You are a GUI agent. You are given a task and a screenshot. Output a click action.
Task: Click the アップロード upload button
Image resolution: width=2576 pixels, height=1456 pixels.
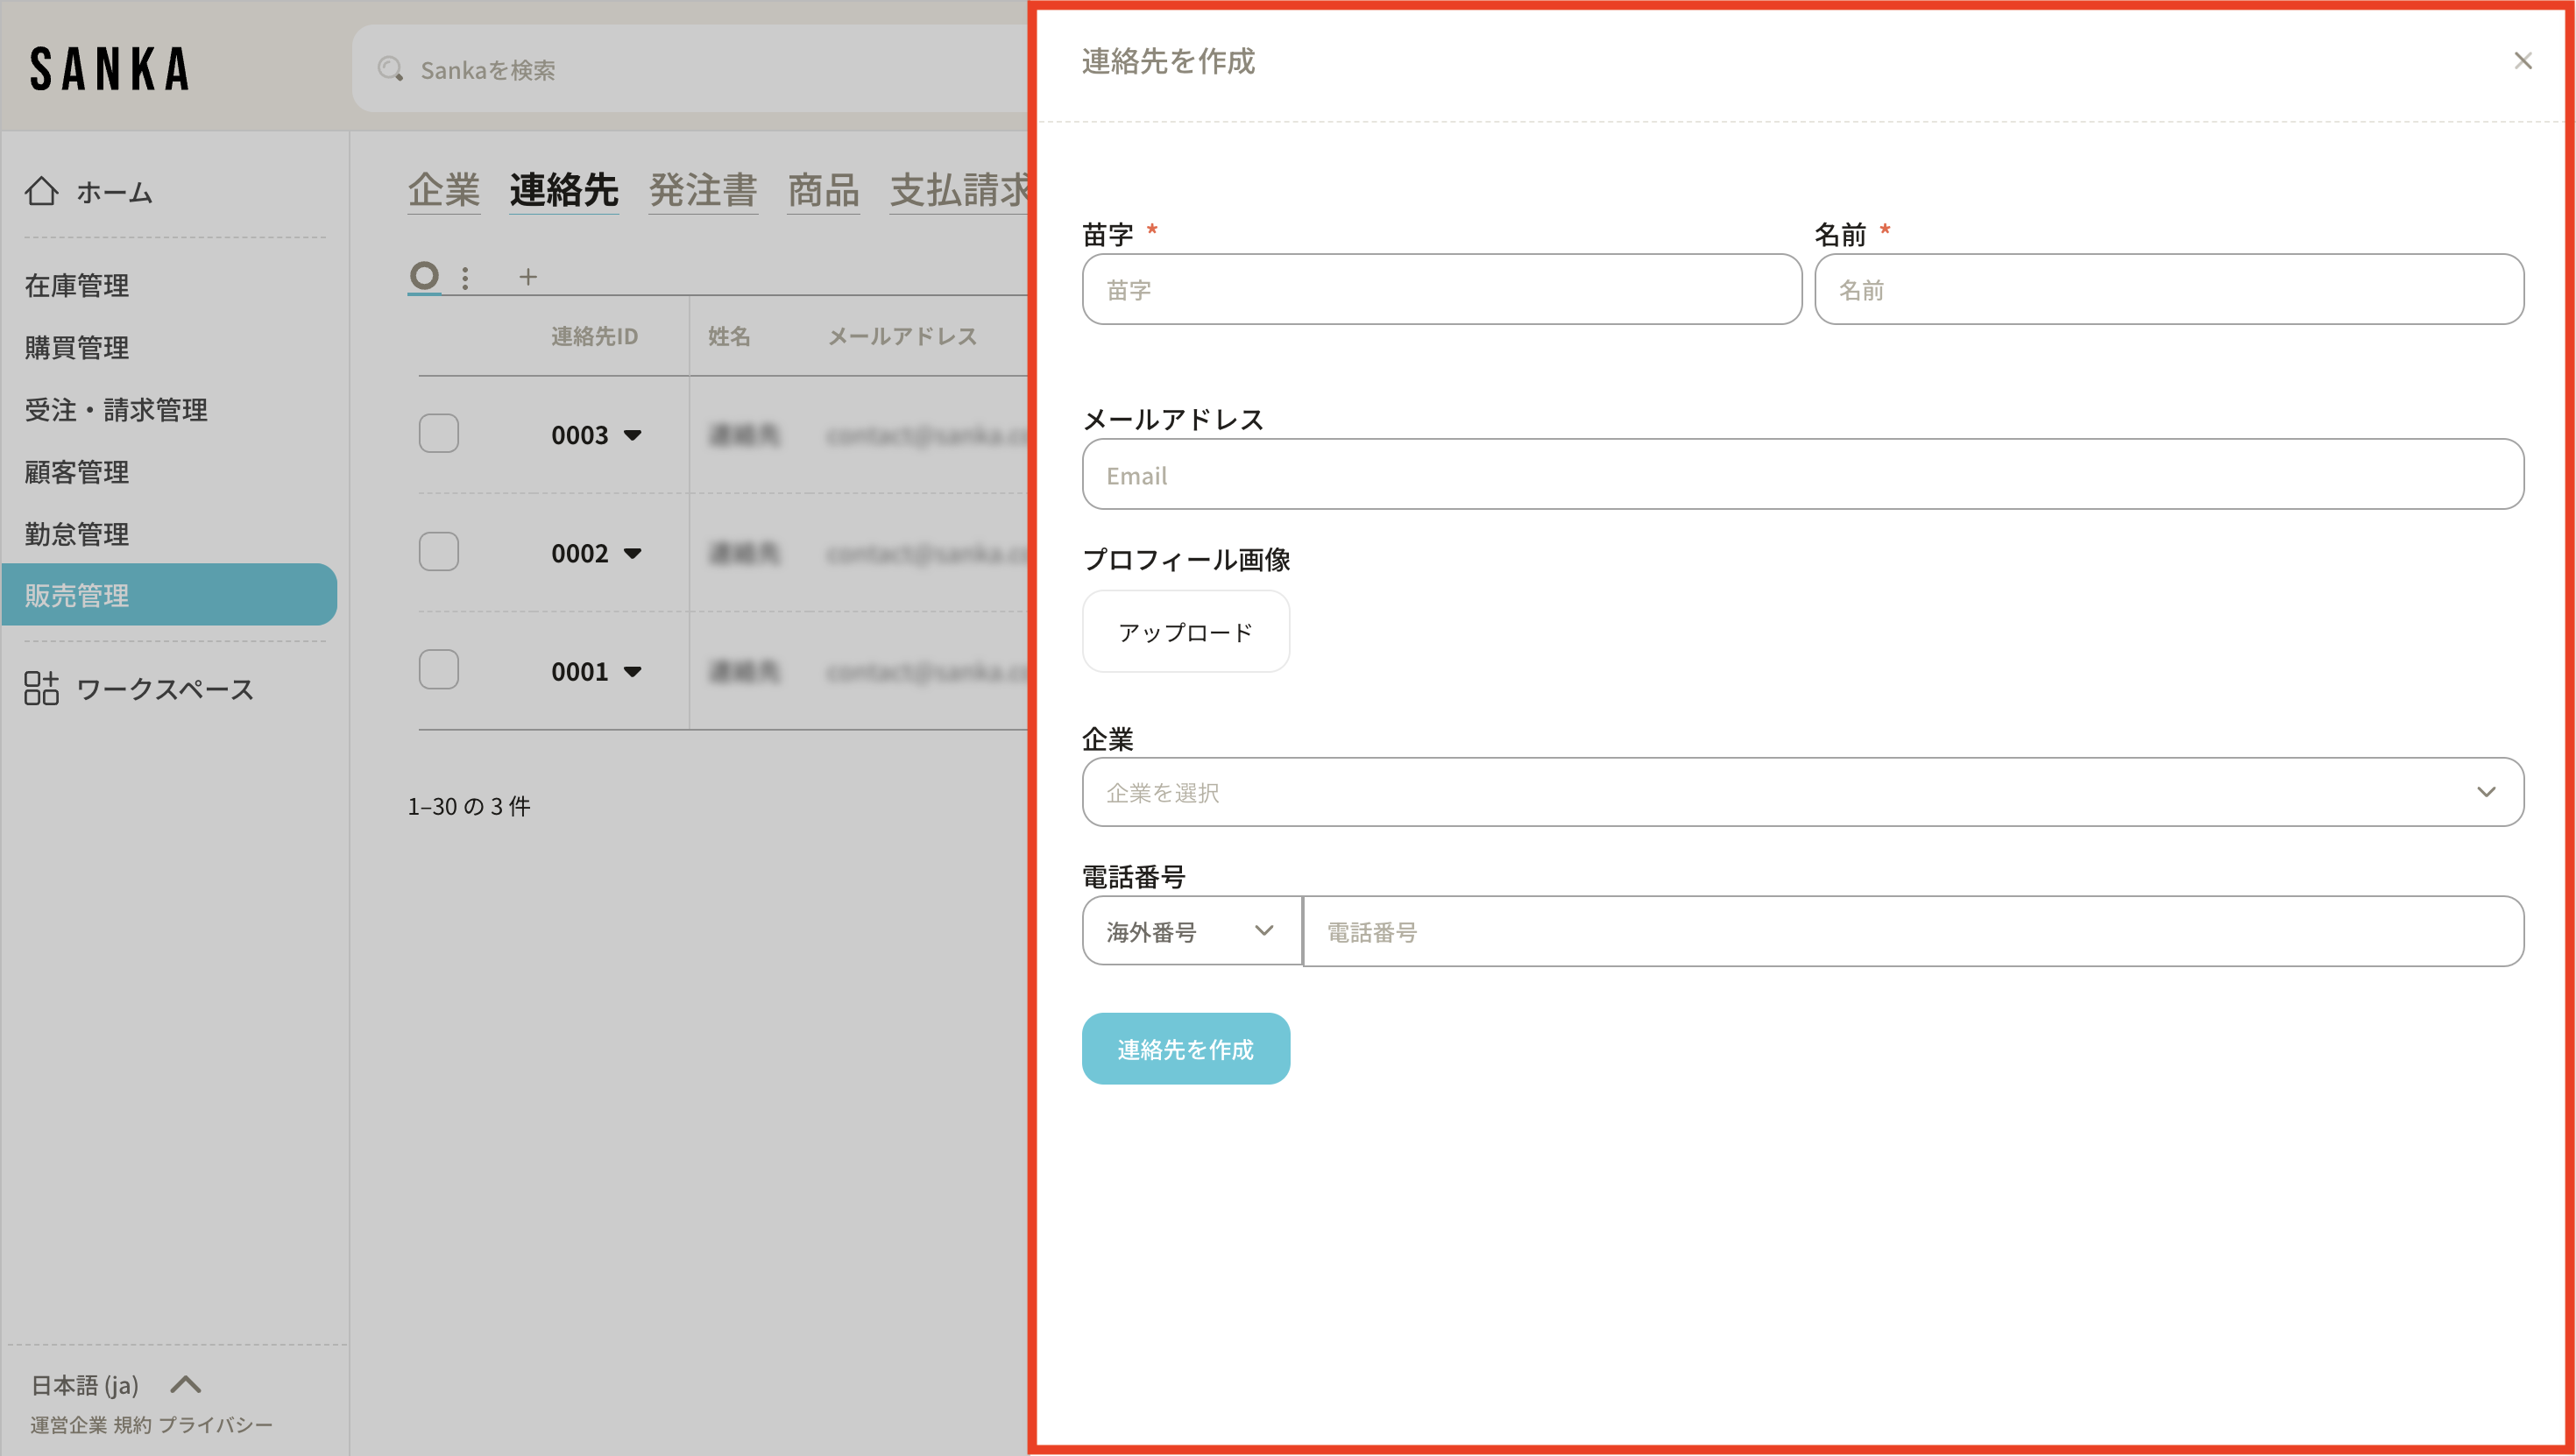tap(1185, 632)
